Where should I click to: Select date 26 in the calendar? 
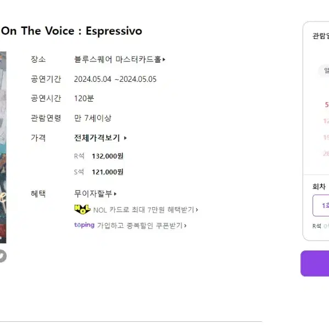[326, 153]
